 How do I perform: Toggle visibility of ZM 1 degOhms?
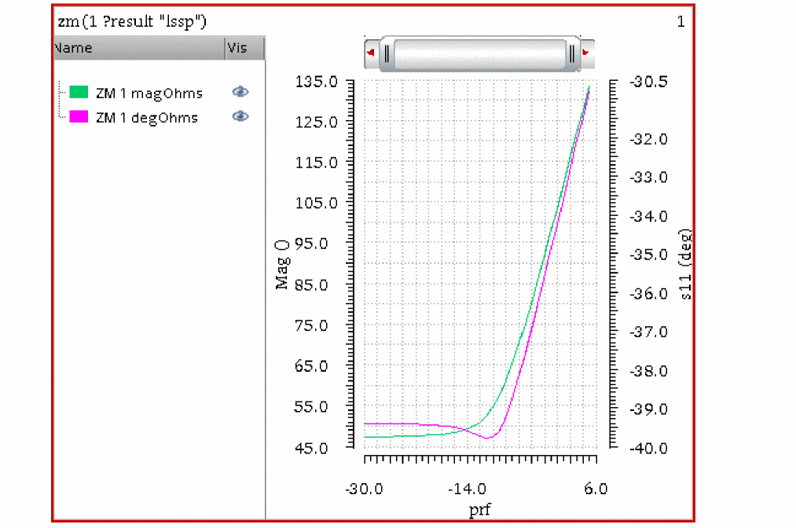point(240,116)
